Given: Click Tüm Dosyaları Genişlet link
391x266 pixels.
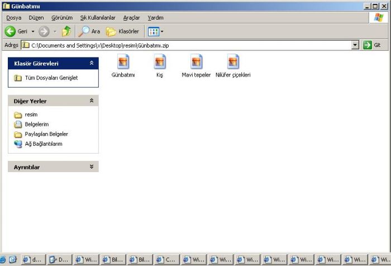Looking at the screenshot, I should [x=51, y=78].
